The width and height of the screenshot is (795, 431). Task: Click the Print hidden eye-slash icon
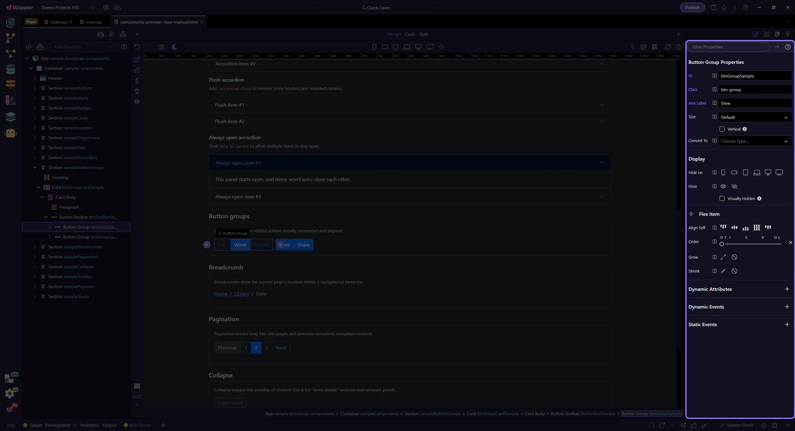pyautogui.click(x=734, y=186)
